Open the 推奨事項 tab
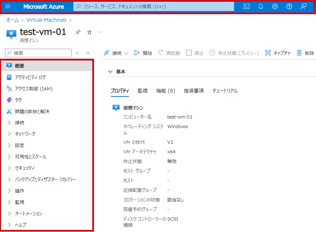Viewport: 316px width, 232px height. coord(193,91)
